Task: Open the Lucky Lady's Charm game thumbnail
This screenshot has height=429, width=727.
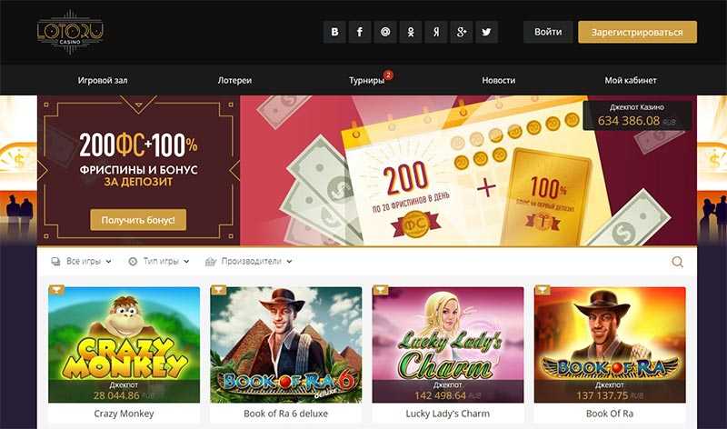Action: 448,344
